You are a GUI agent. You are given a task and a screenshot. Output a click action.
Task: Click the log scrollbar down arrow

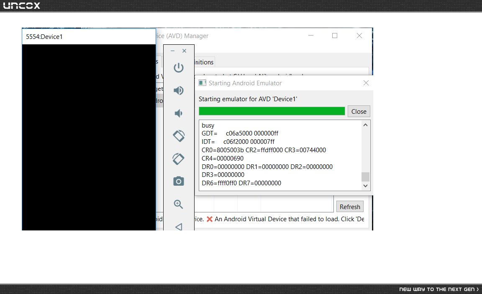(366, 186)
